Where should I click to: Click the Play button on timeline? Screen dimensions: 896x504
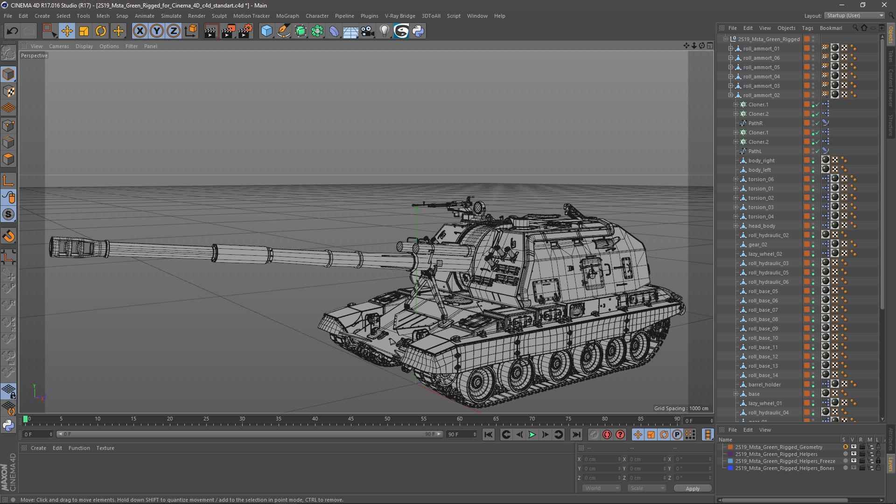pyautogui.click(x=532, y=434)
